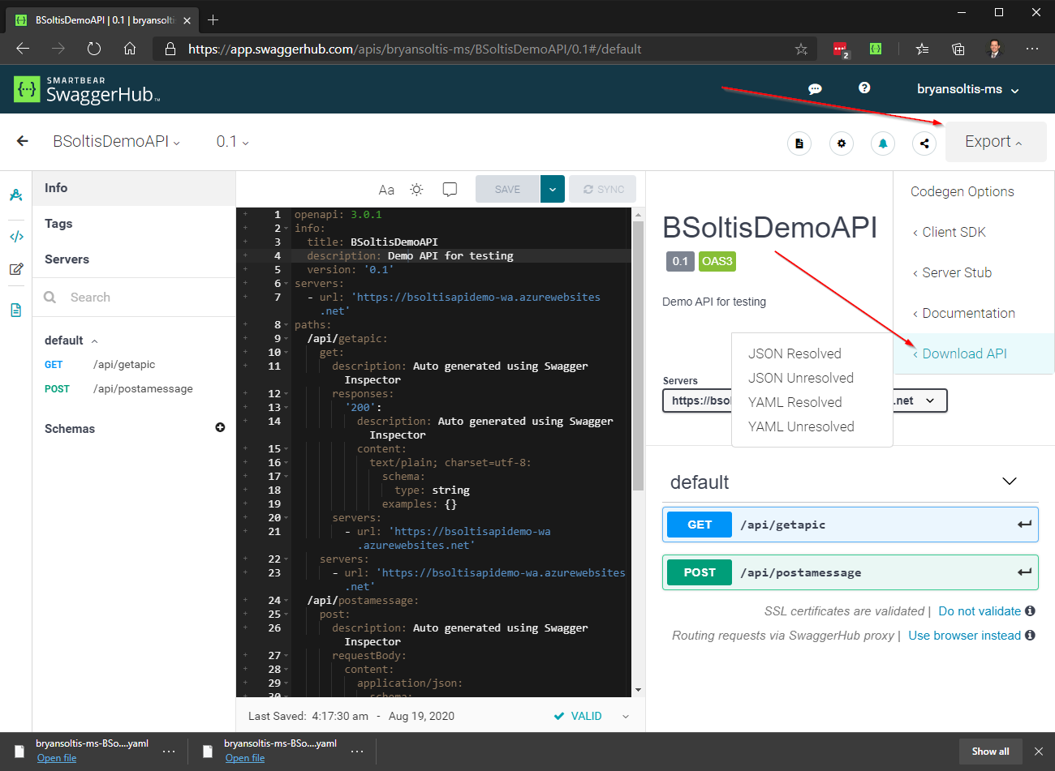Open the edit pencil sidebar icon

click(15, 269)
